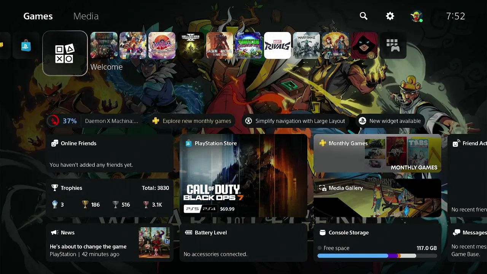Switch to the Media tab
The image size is (487, 274).
86,16
